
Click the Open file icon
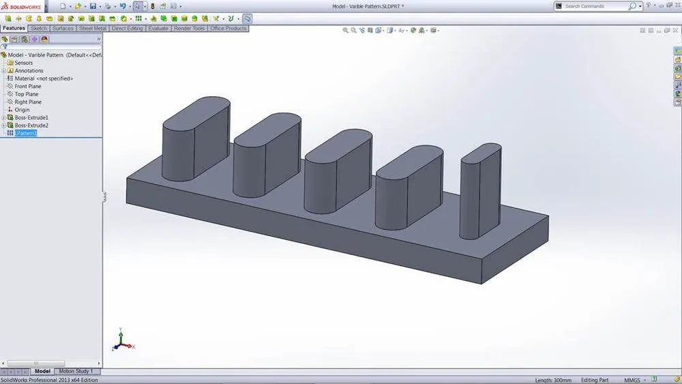[78, 6]
